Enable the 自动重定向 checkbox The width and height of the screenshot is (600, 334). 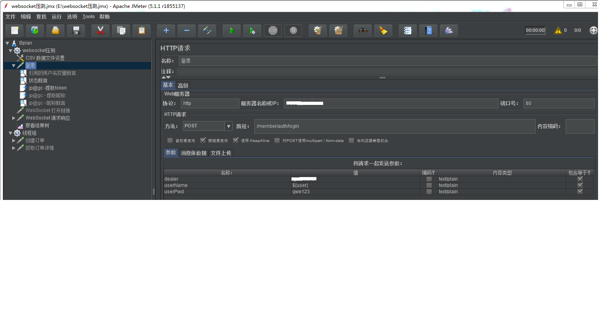[170, 140]
